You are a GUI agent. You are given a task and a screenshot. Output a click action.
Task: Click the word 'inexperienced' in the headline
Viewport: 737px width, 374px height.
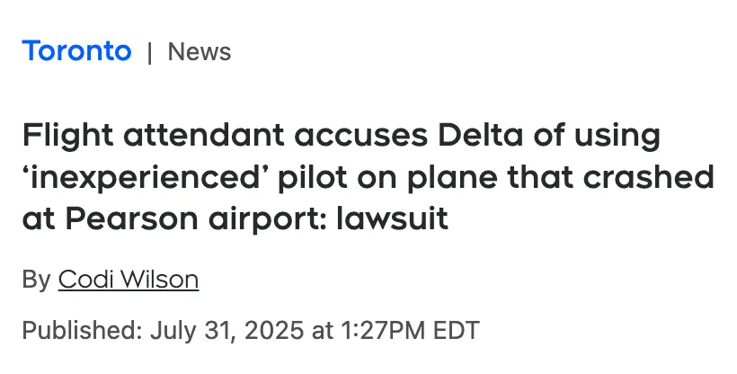click(116, 177)
